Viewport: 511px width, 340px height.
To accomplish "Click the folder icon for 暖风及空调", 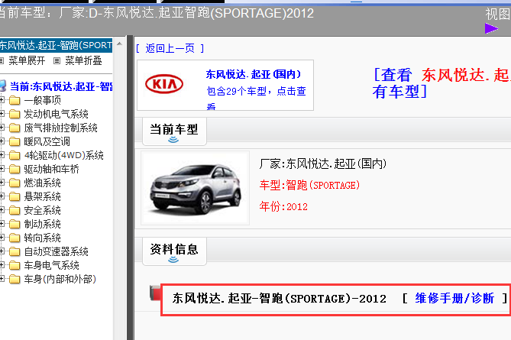I will [15, 141].
